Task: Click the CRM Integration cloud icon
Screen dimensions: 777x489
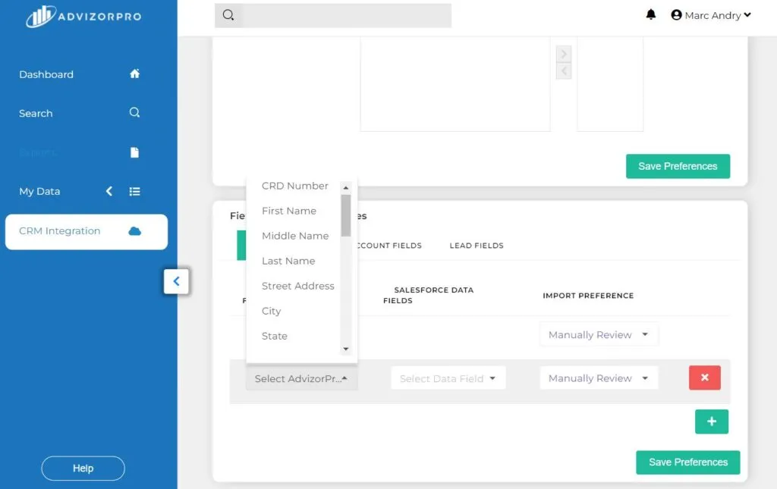Action: click(x=134, y=230)
